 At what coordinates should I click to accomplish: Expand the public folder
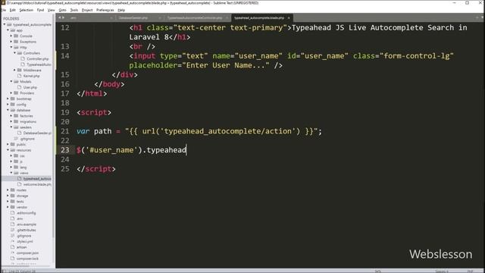tap(8, 144)
